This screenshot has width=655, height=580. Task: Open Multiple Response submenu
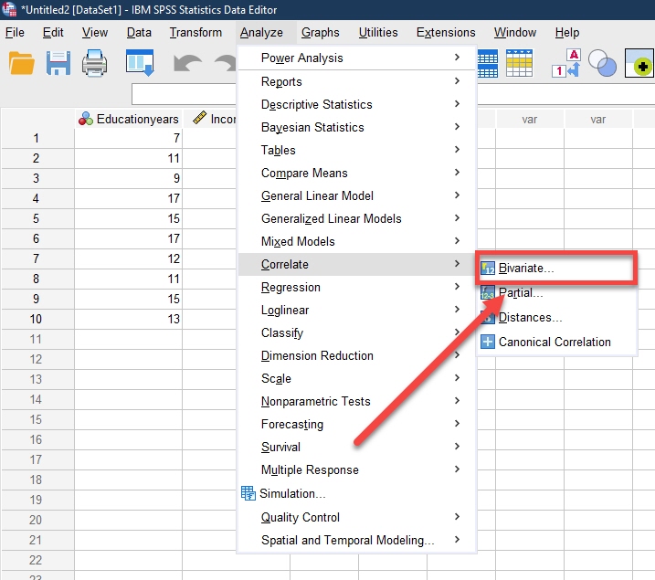click(357, 469)
